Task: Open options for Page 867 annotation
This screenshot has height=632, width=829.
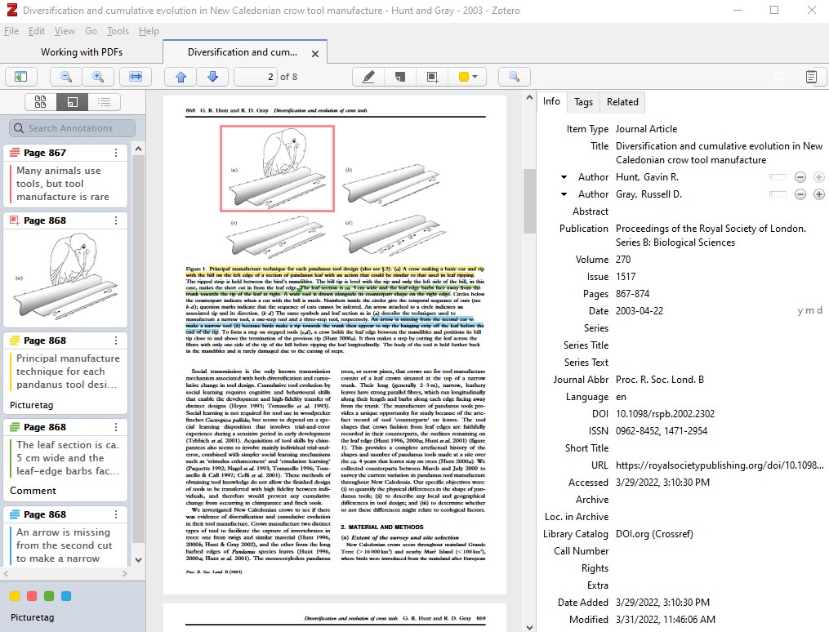Action: point(116,153)
